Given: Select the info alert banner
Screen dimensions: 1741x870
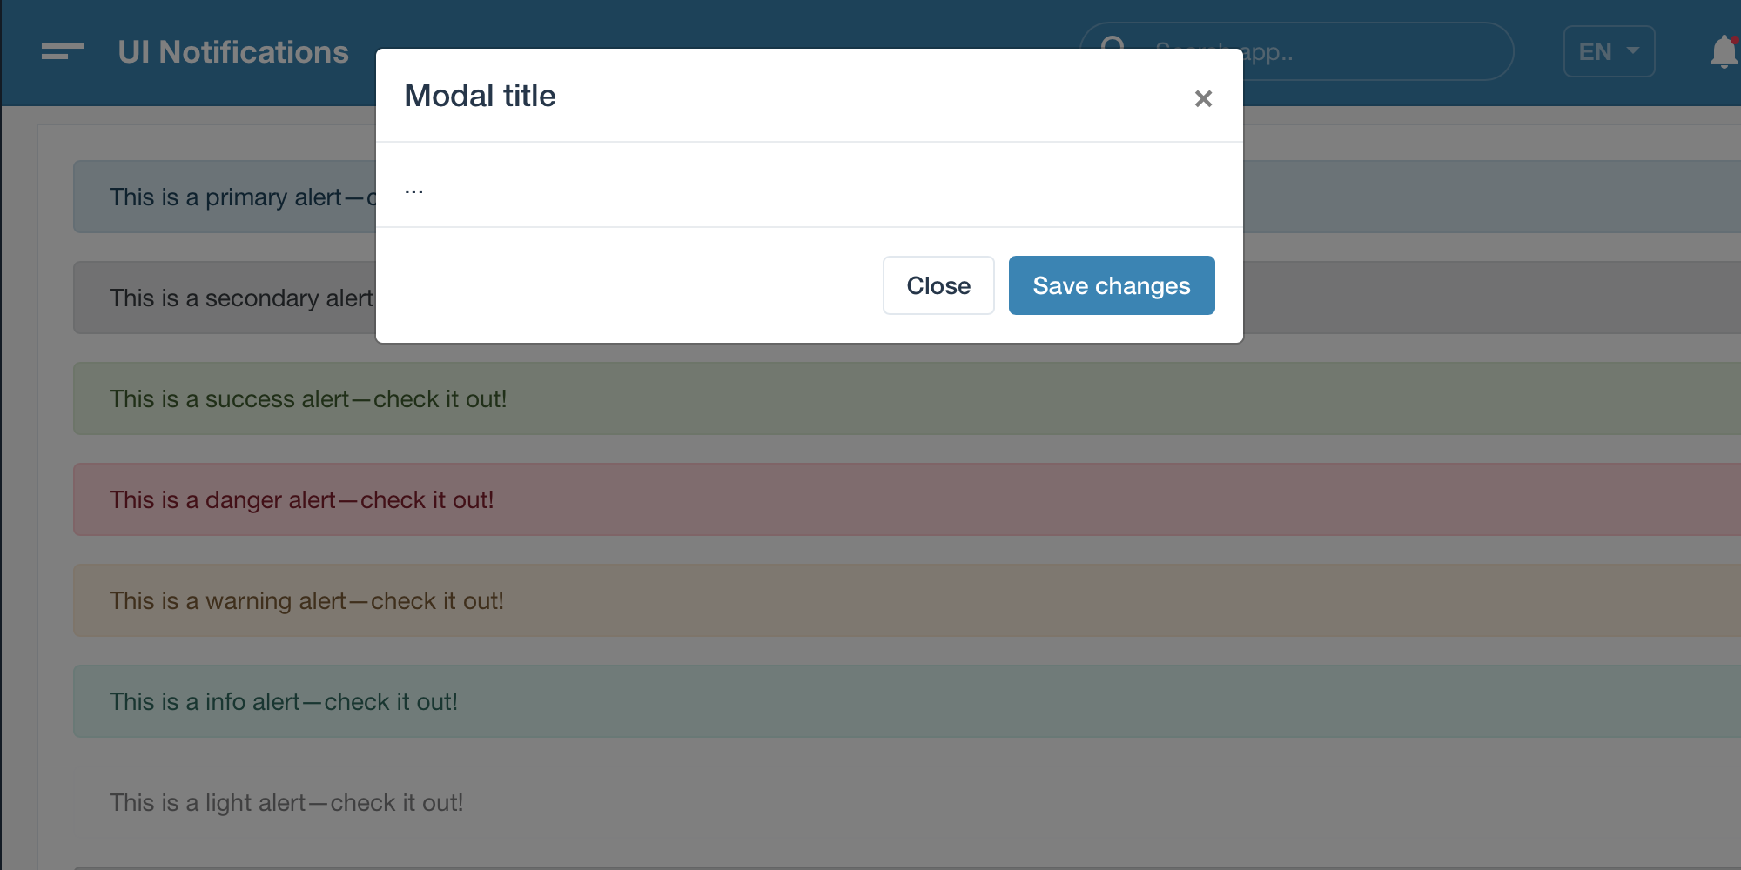Looking at the screenshot, I should click(907, 701).
